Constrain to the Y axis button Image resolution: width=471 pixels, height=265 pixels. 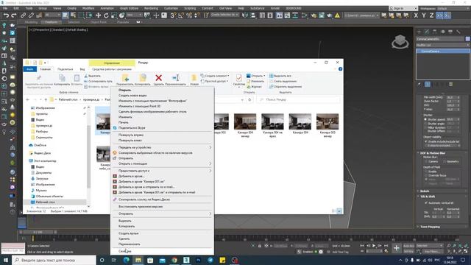[x=424, y=15]
